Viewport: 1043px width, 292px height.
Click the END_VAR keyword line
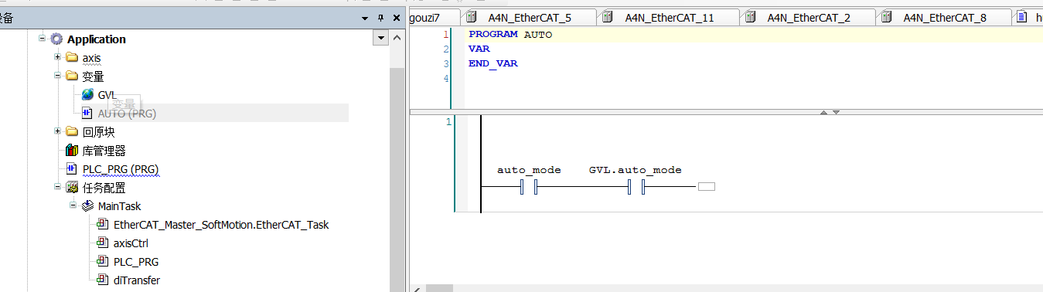493,63
